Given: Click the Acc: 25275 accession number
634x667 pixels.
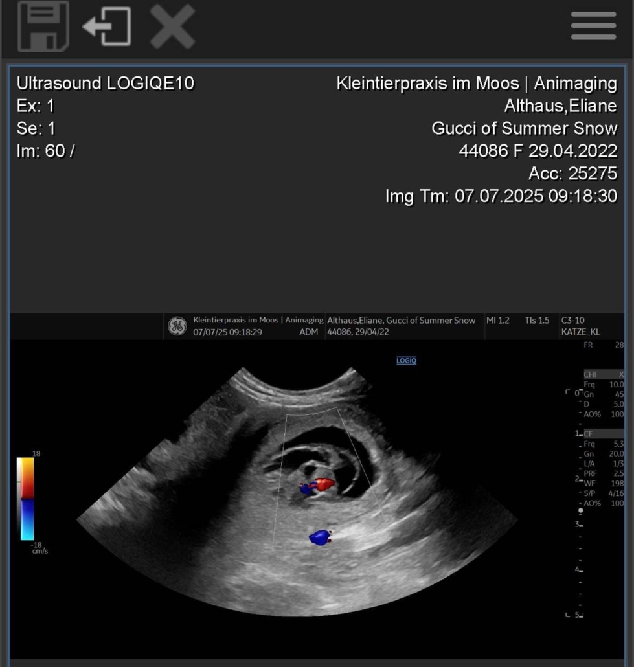Looking at the screenshot, I should point(572,174).
